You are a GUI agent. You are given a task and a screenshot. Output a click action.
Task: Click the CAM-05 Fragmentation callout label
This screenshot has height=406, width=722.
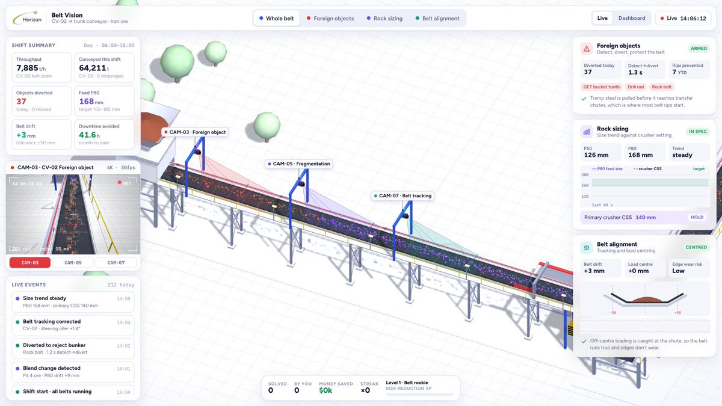tap(298, 164)
